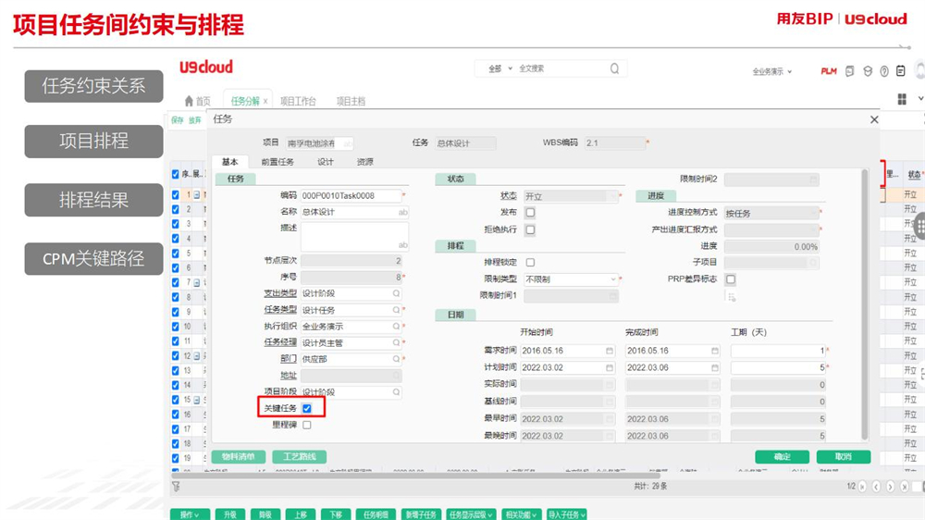Click the document icon next to PLM
The image size is (925, 520).
tap(849, 71)
